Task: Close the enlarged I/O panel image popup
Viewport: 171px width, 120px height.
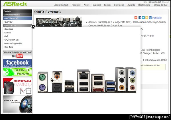Action: (33, 26)
